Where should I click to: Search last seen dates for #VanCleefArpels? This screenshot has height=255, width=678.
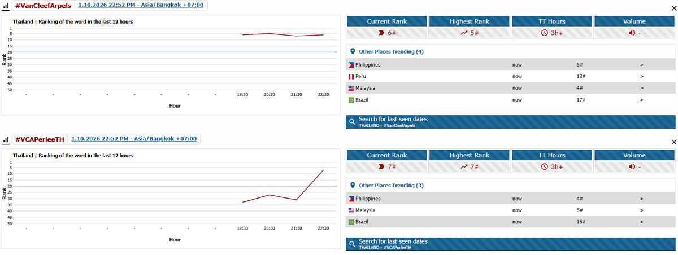coord(510,122)
